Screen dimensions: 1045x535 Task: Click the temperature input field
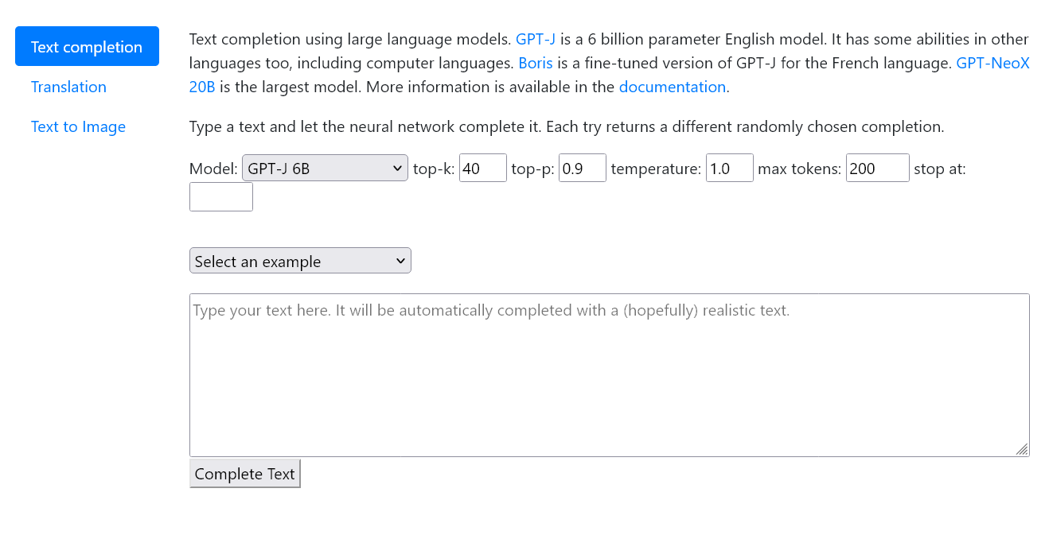729,168
